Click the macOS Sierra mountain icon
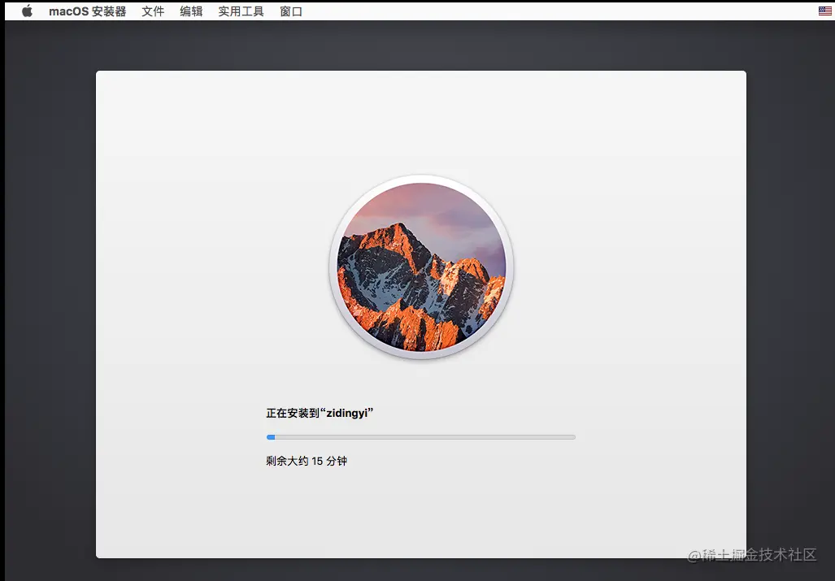Image resolution: width=835 pixels, height=581 pixels. click(x=420, y=267)
